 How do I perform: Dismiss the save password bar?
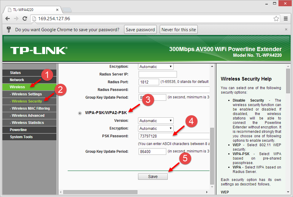[x=286, y=29]
